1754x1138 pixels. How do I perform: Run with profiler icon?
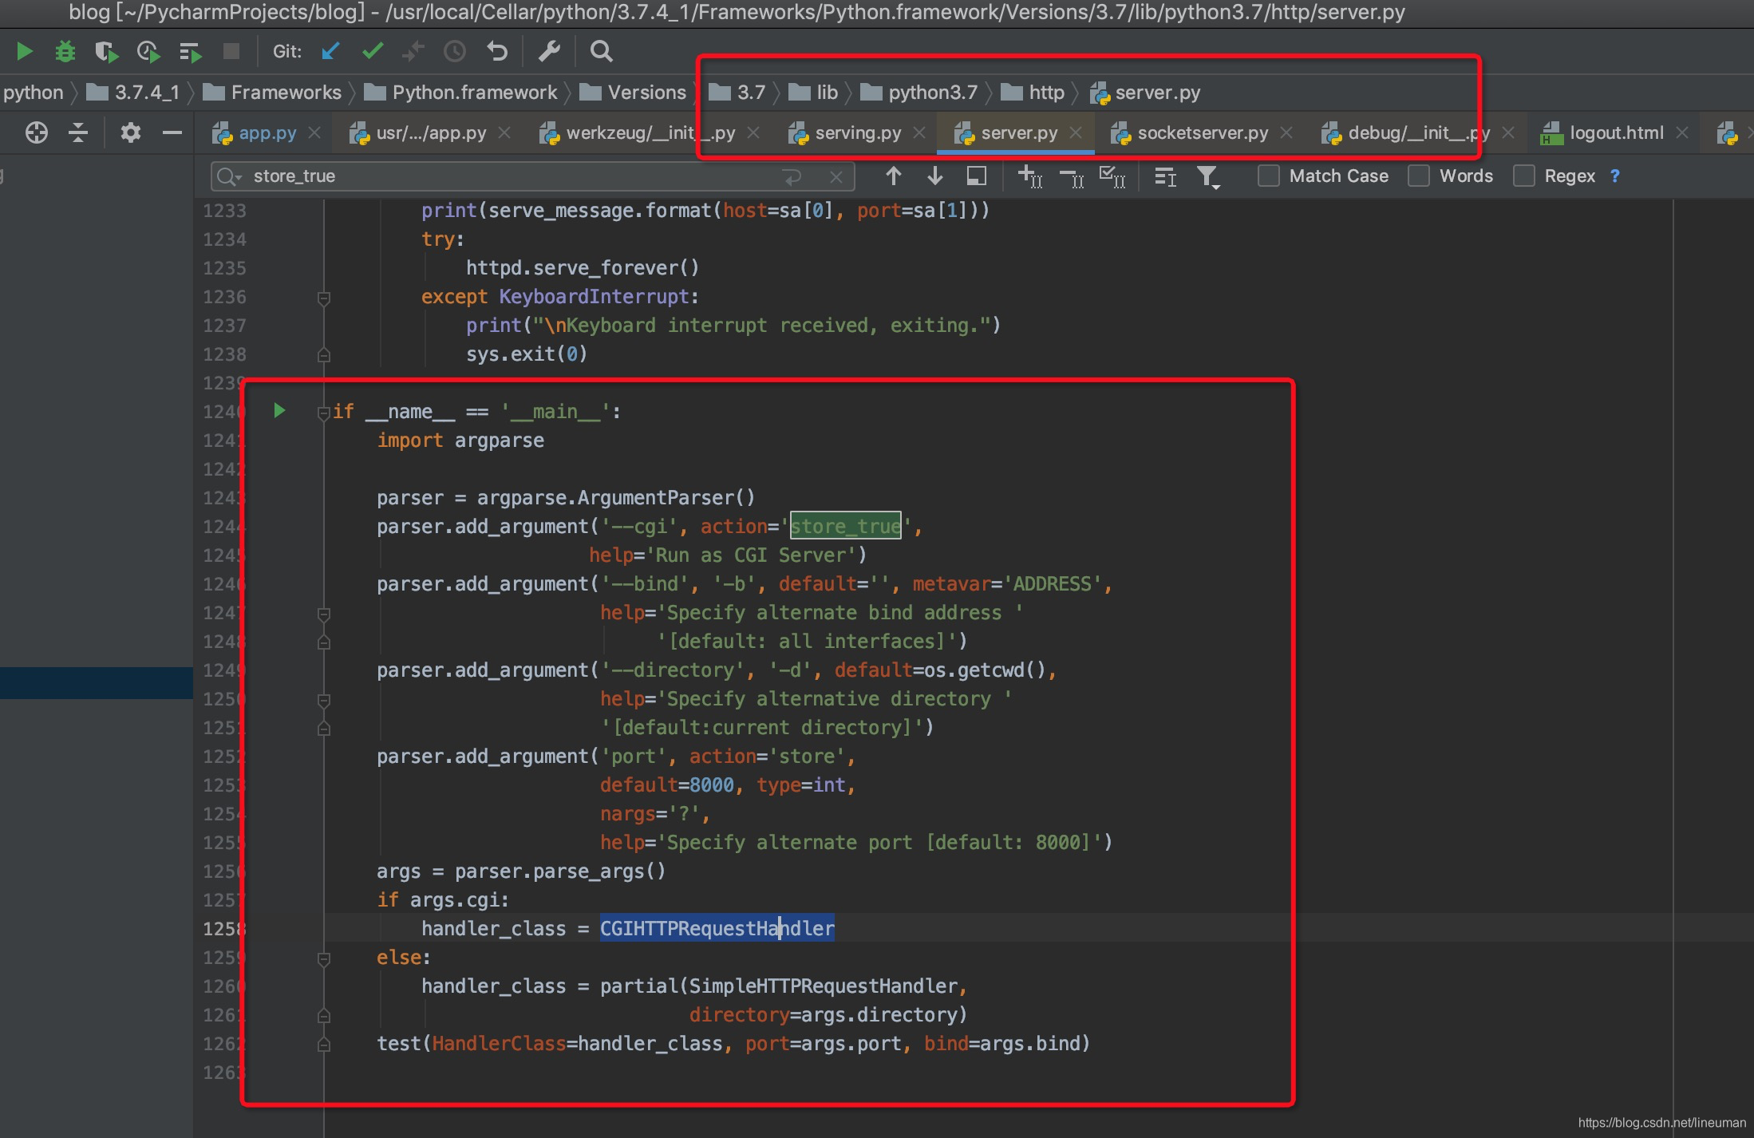[x=148, y=52]
